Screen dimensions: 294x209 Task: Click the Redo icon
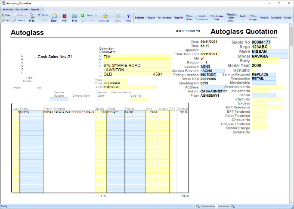pyautogui.click(x=43, y=20)
